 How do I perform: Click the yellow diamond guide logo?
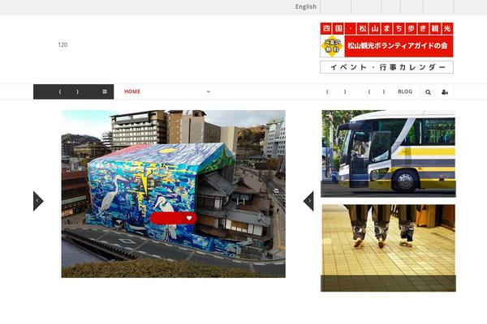(332, 46)
